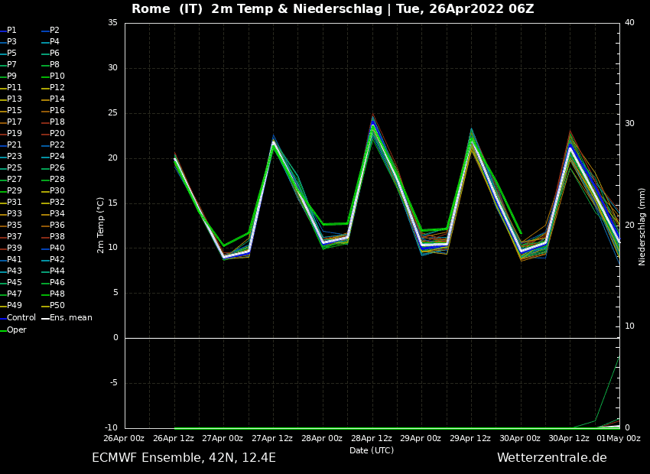Click the "27Apr 00z" date tick label

tap(223, 438)
